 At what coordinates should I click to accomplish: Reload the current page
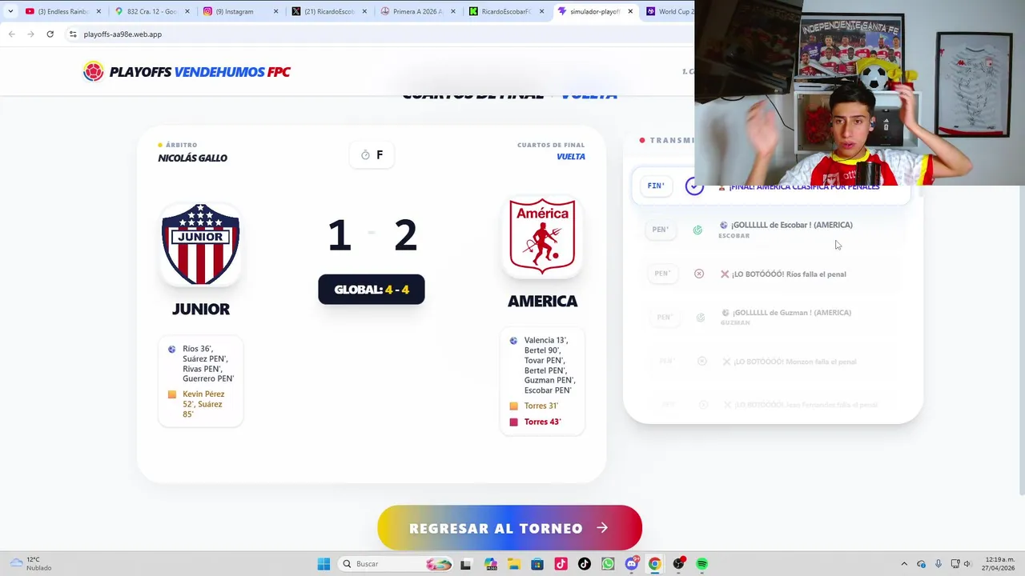pos(50,34)
